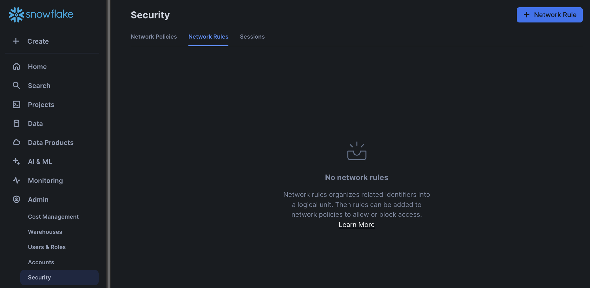Open Search from the sidebar icon
The width and height of the screenshot is (590, 288).
[x=16, y=85]
